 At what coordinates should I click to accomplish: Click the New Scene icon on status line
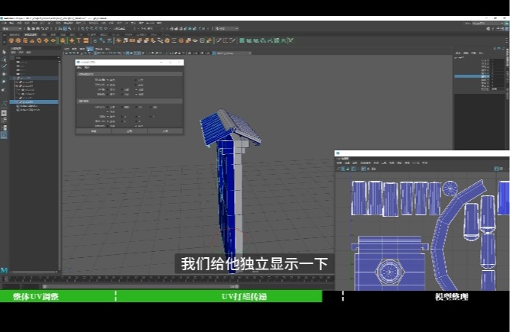click(x=28, y=28)
